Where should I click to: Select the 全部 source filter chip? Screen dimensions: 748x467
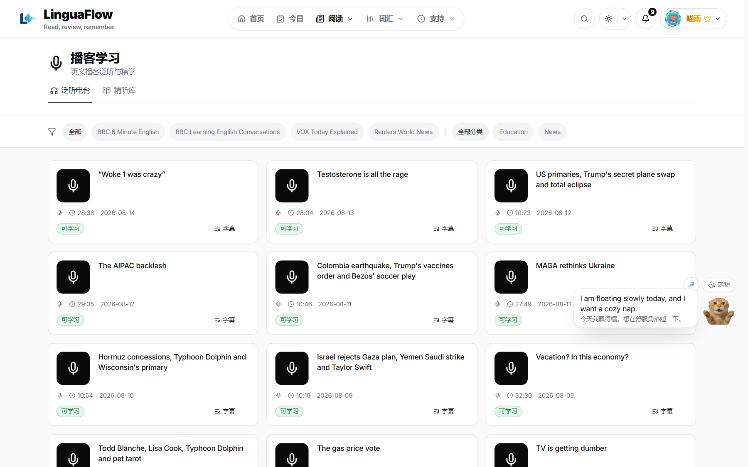coord(75,132)
